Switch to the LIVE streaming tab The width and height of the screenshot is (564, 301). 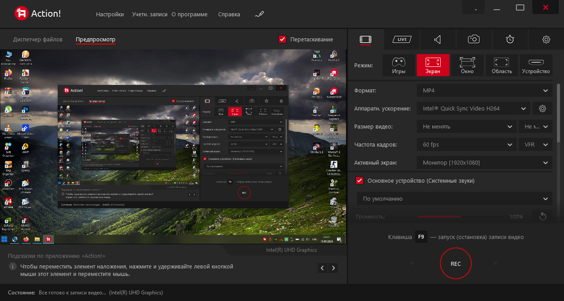tap(402, 40)
